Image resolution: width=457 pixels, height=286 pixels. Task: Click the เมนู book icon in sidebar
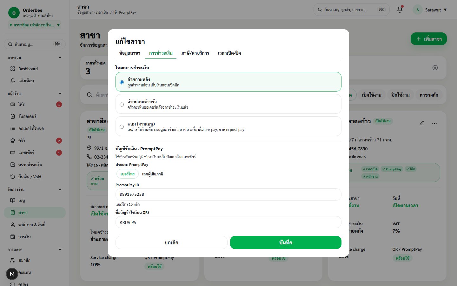pyautogui.click(x=13, y=201)
